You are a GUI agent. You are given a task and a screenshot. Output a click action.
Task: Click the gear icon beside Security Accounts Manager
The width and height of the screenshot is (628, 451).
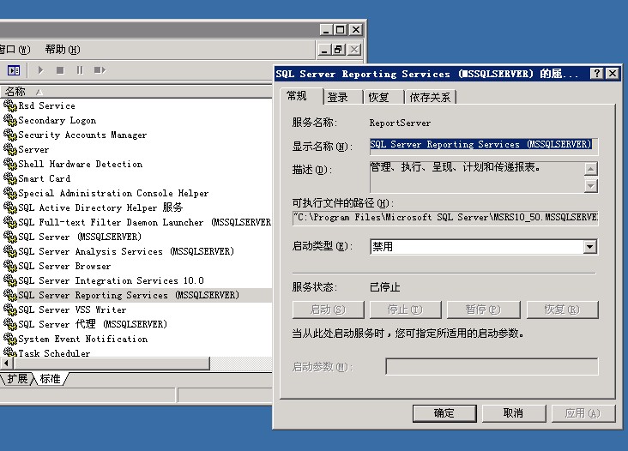(x=10, y=135)
